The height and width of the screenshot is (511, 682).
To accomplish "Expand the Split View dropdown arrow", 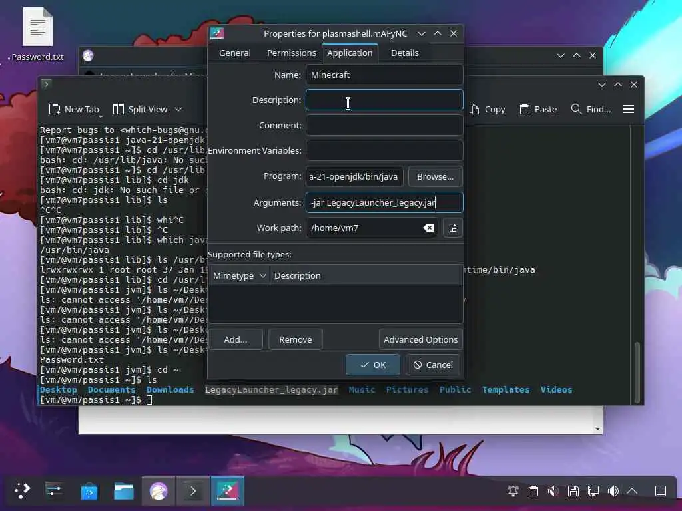I will coord(178,110).
